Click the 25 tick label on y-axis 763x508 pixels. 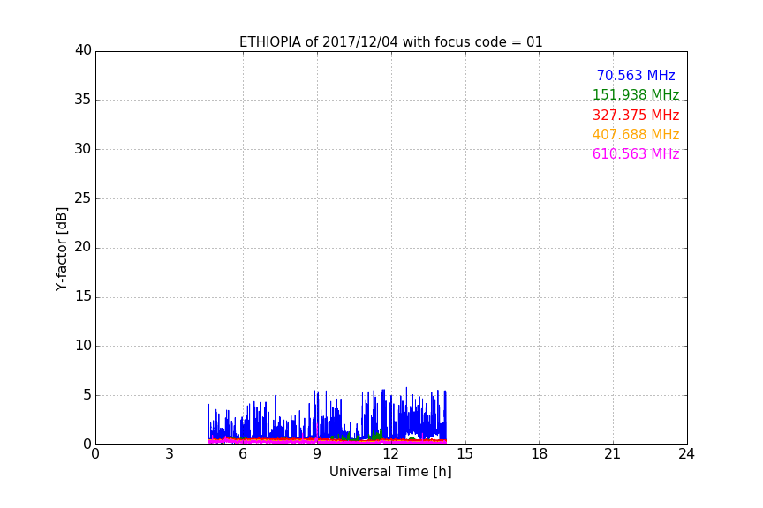(83, 198)
